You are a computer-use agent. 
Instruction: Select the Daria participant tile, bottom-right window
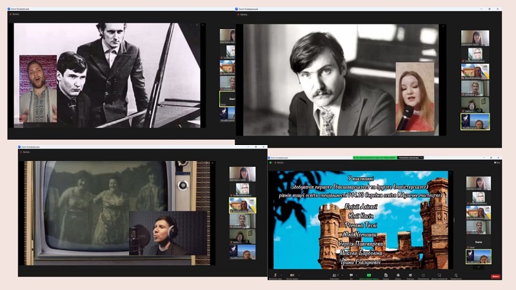[479, 242]
